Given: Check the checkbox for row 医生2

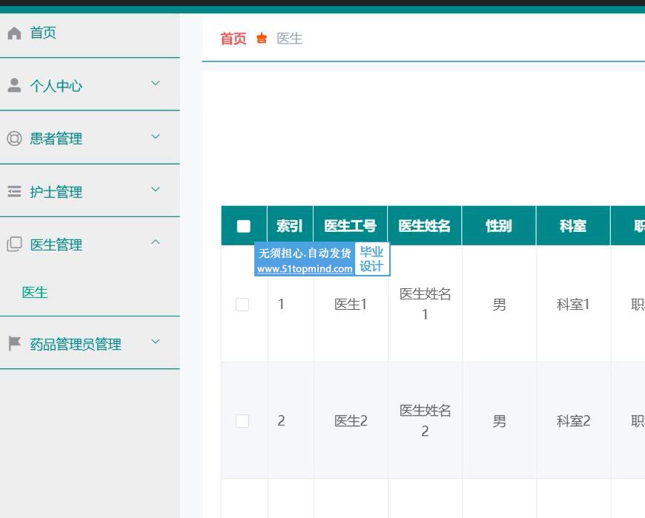Looking at the screenshot, I should coord(242,421).
